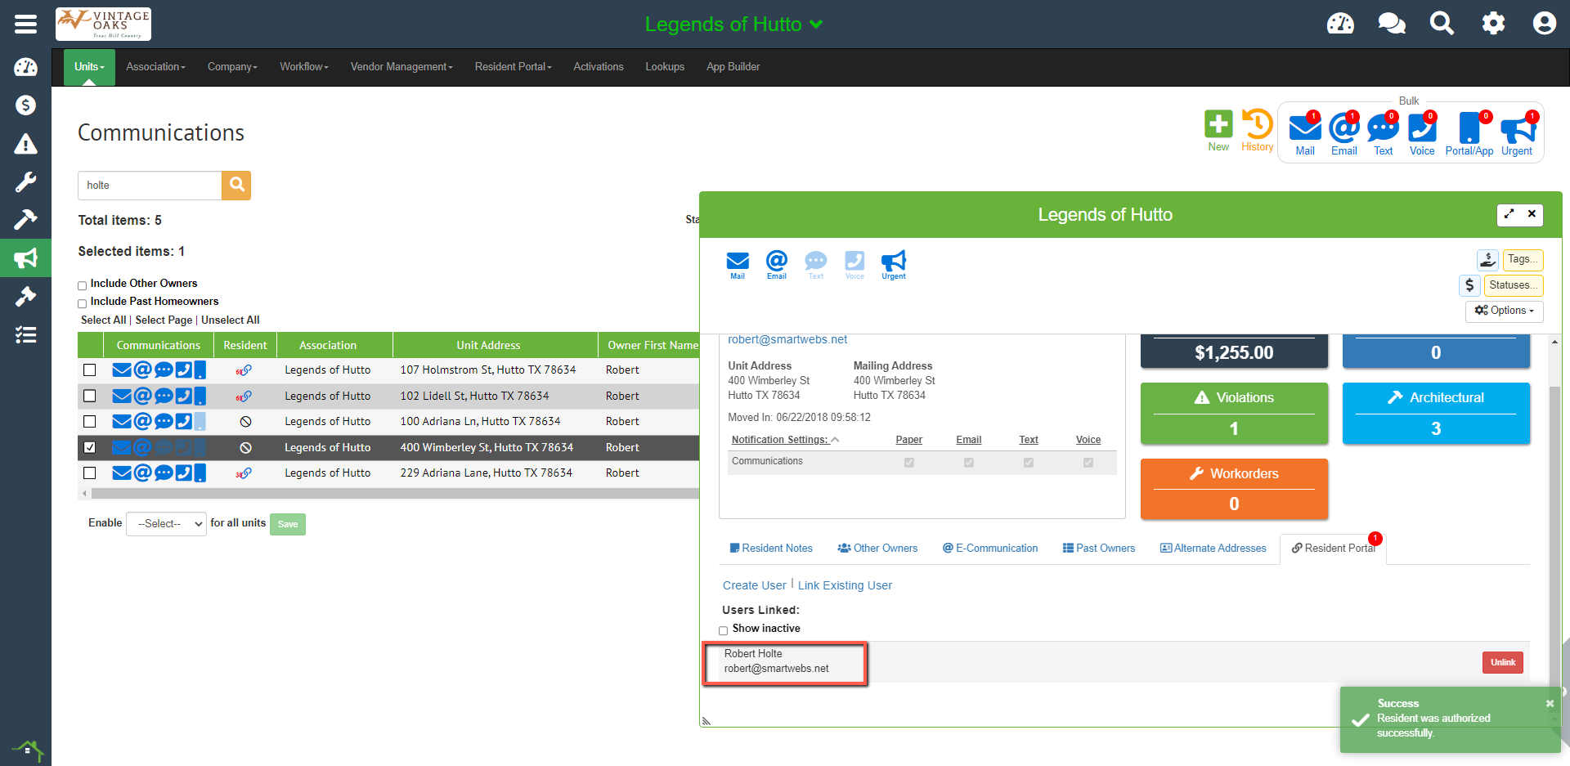Open the Association menu dropdown
The image size is (1570, 766).
[x=155, y=67]
